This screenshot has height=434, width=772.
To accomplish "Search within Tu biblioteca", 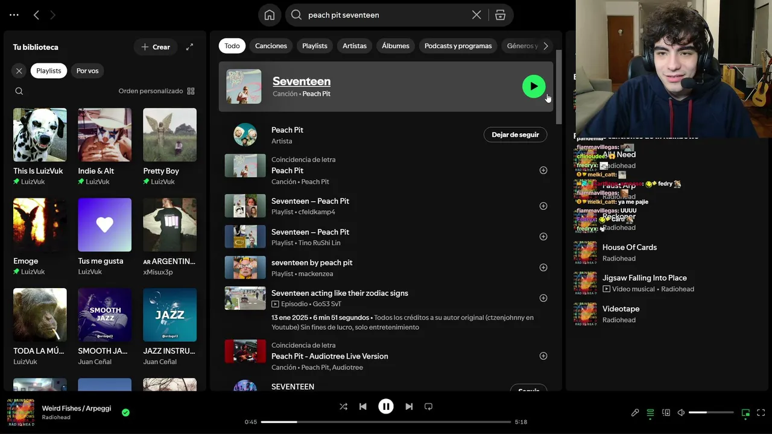I will tap(19, 91).
